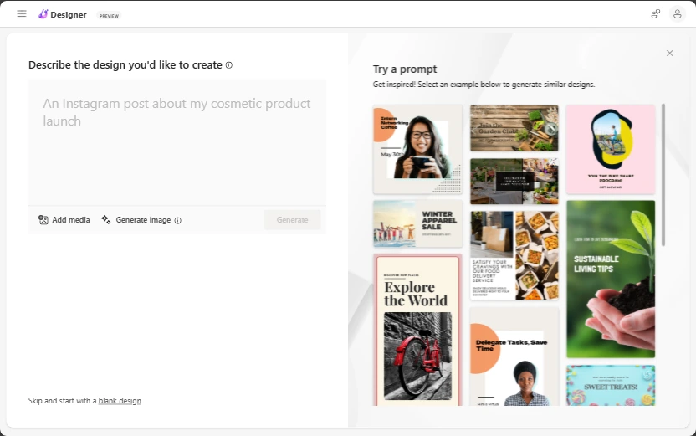
Task: Click the info icon beside the design heading
Action: click(229, 65)
